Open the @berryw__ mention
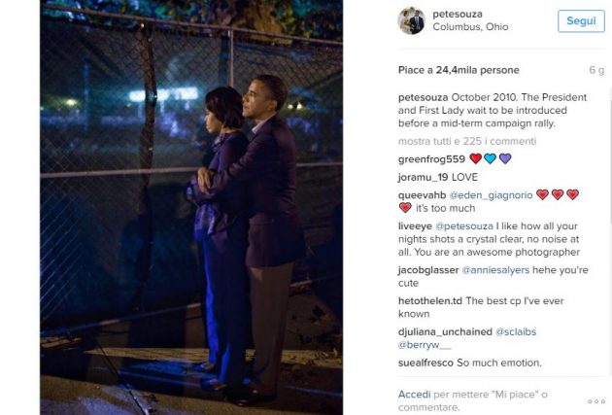The width and height of the screenshot is (612, 415). click(x=425, y=345)
